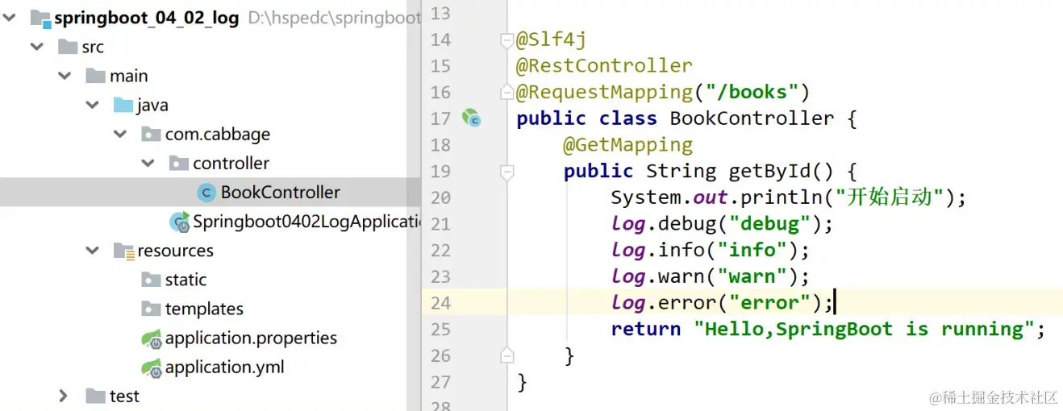Collapse the src folder arrow
This screenshot has height=411, width=1063.
(37, 47)
